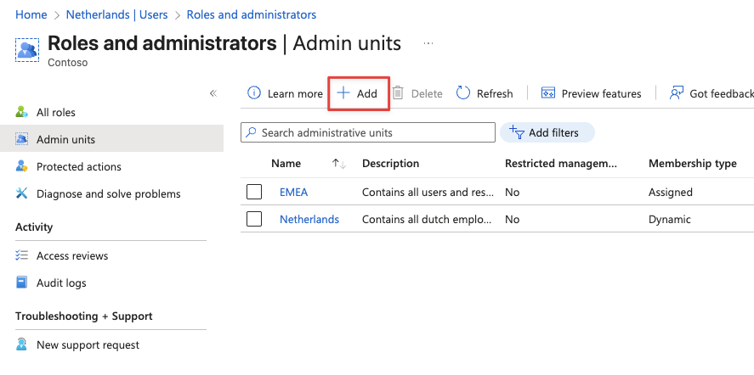Click the Refresh icon in toolbar

click(x=463, y=93)
